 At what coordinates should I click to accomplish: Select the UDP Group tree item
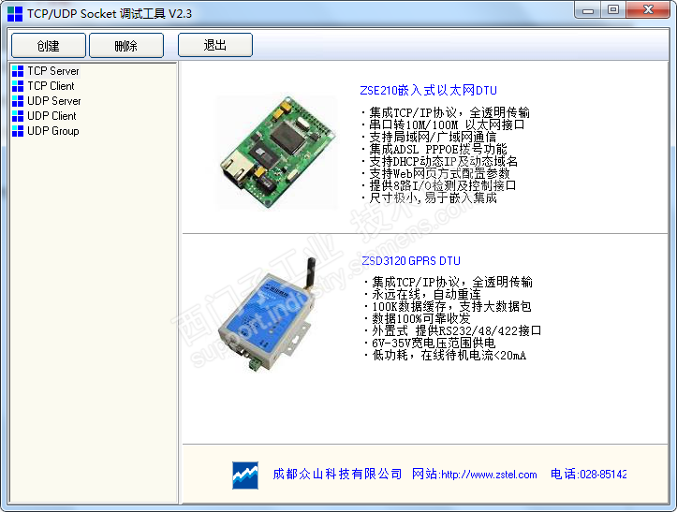click(53, 131)
